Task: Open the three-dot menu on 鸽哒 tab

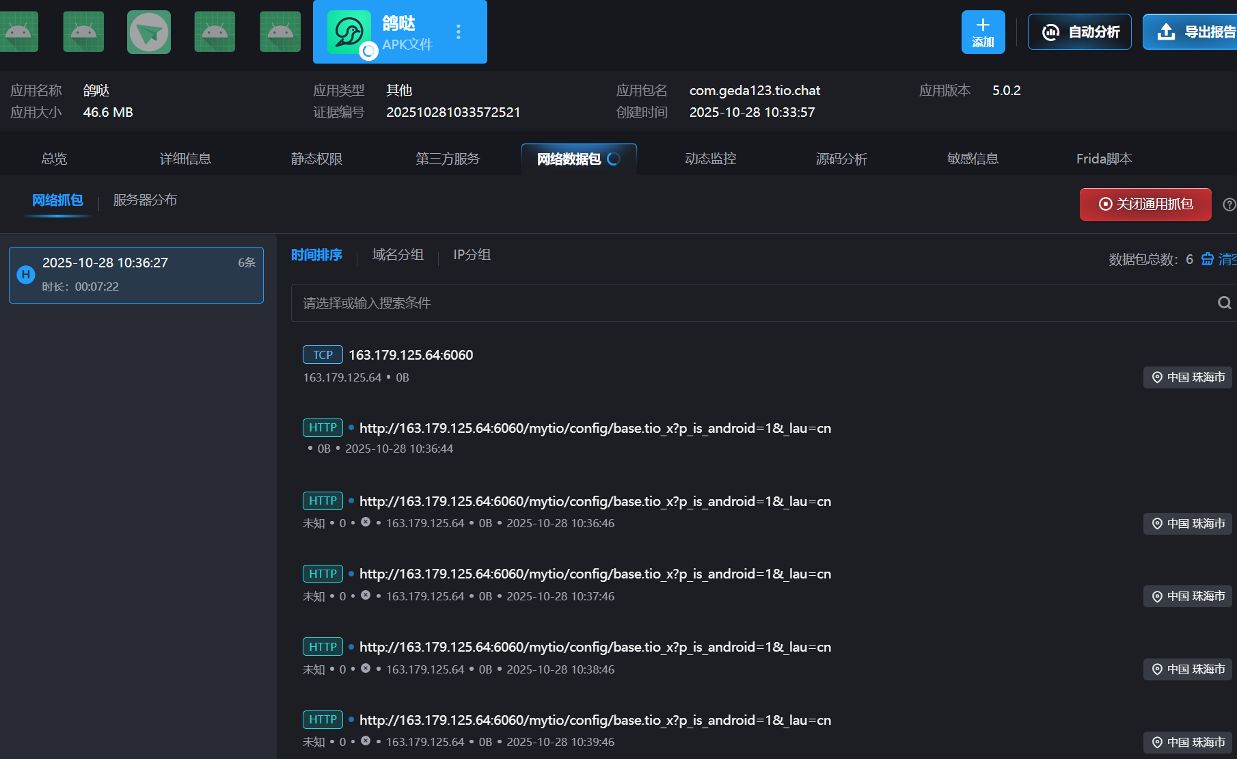Action: click(458, 32)
